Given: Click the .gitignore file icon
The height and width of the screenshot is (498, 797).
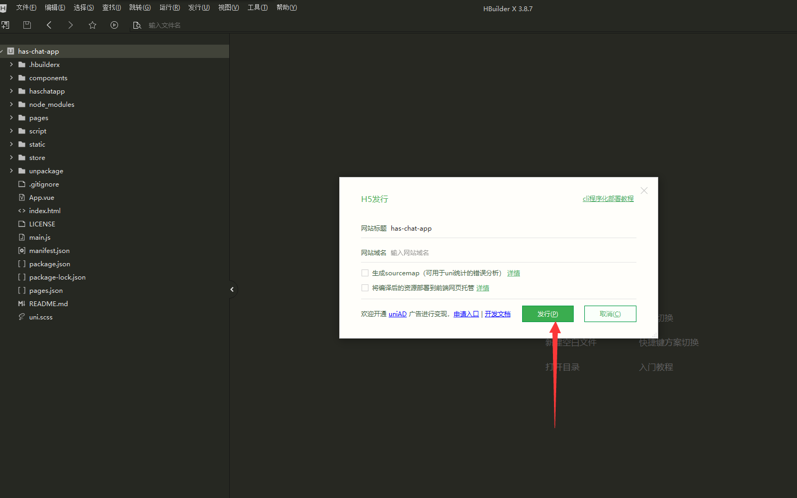Looking at the screenshot, I should 22,184.
